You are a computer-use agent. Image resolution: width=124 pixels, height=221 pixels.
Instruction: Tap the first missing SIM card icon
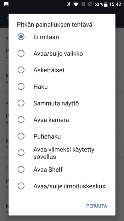(83, 4)
